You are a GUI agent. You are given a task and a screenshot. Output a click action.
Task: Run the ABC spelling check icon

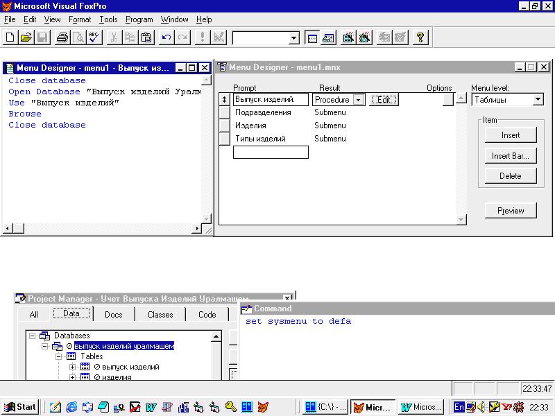pyautogui.click(x=94, y=37)
